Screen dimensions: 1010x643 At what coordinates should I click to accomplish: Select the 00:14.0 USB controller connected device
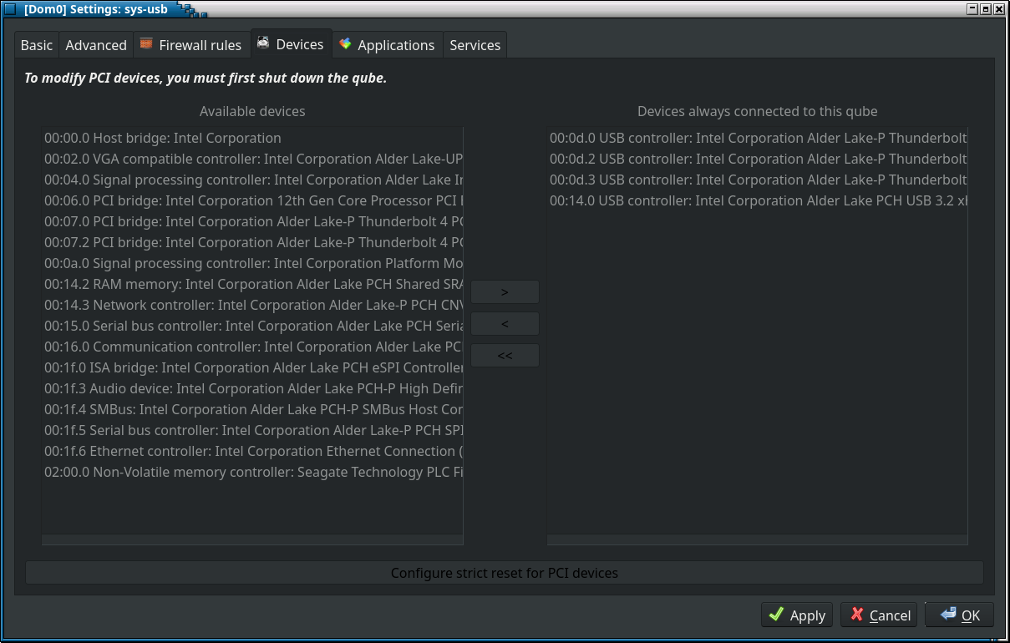click(x=757, y=200)
